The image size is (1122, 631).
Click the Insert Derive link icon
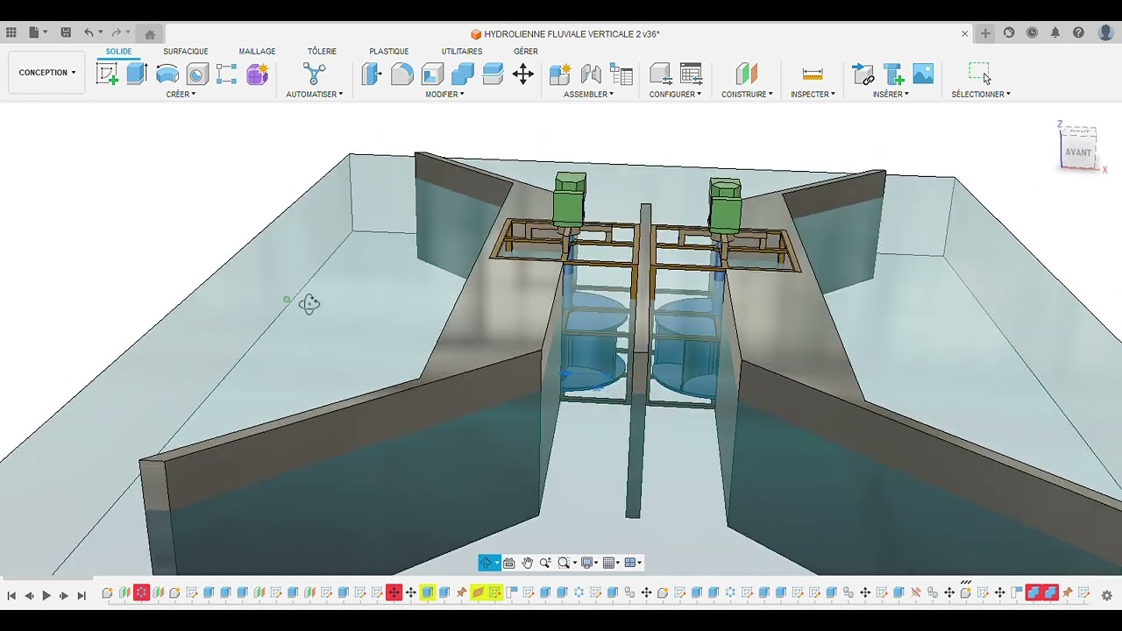tap(863, 74)
